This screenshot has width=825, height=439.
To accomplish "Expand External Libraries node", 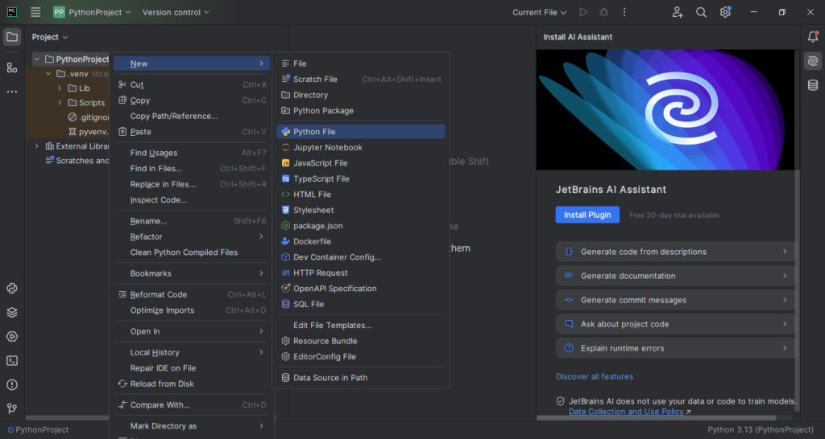I will (x=37, y=146).
